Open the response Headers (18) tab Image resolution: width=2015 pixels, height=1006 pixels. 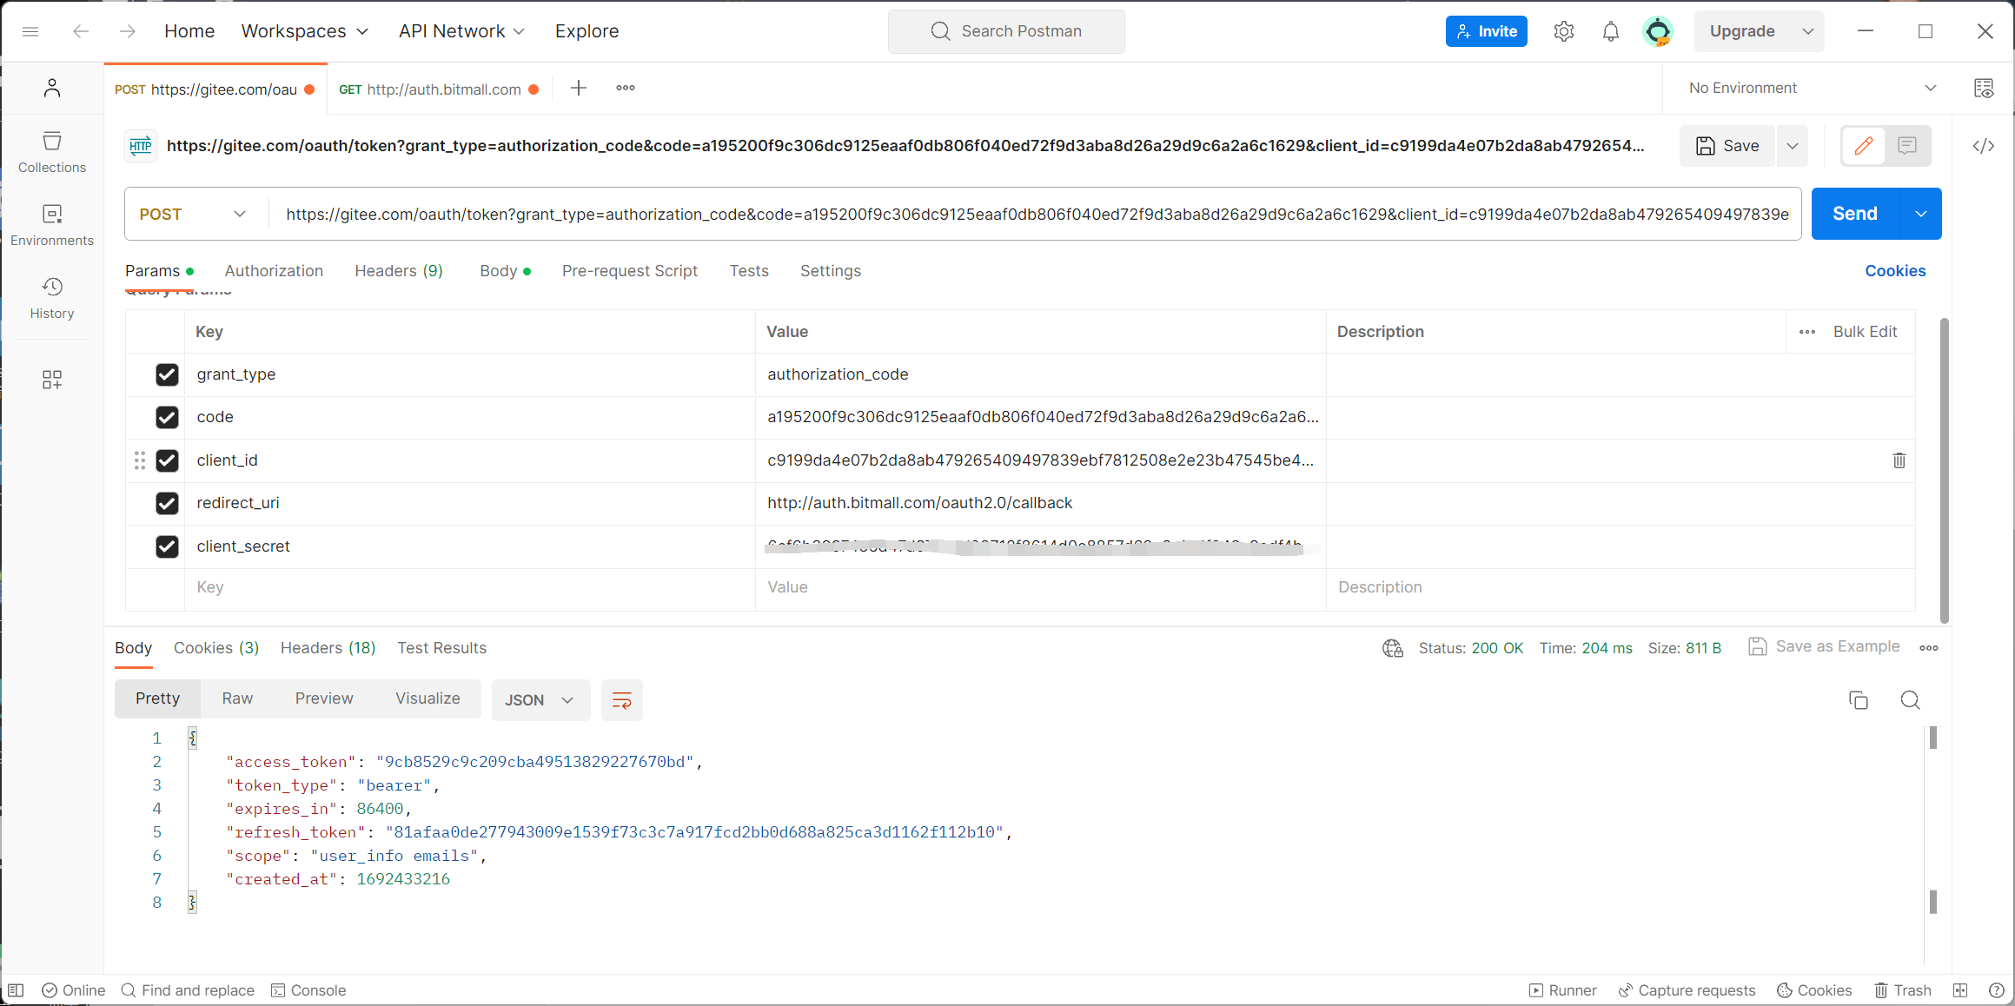pyautogui.click(x=328, y=648)
